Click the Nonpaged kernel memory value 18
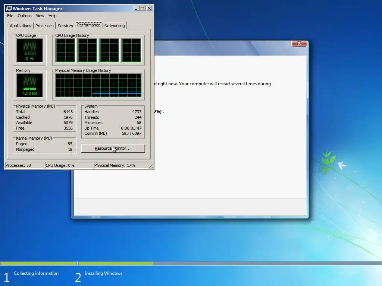This screenshot has width=382, height=286. (70, 150)
